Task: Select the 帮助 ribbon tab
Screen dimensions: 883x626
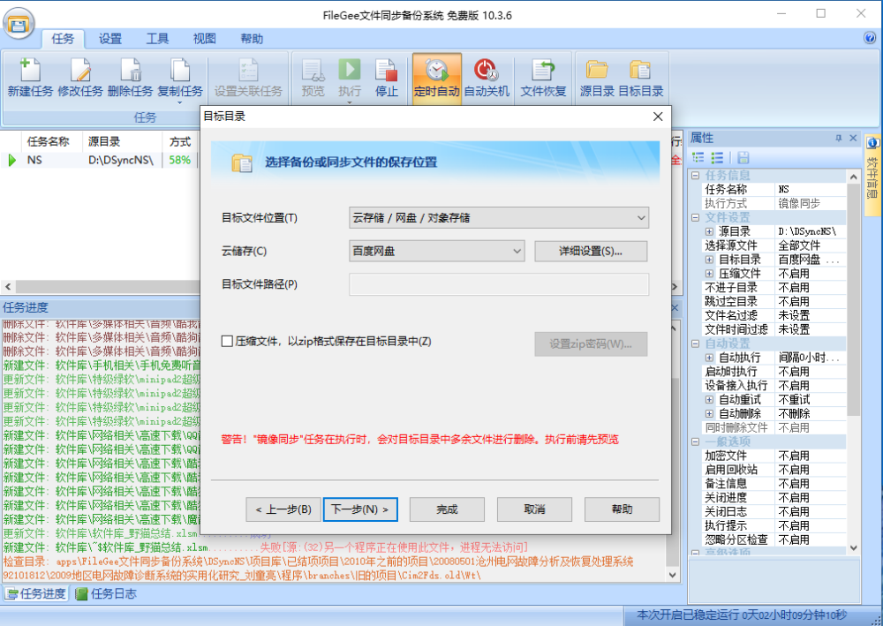Action: [x=252, y=39]
